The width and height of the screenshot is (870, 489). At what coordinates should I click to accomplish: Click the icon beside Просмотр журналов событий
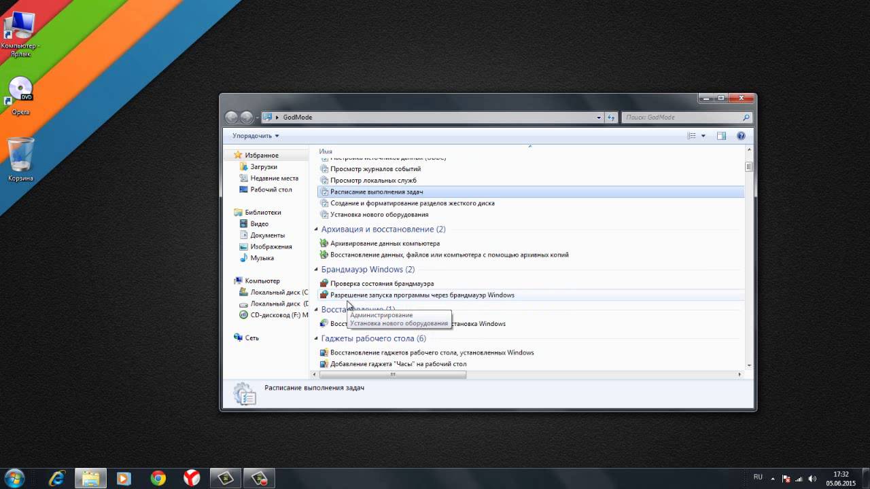[x=324, y=169]
